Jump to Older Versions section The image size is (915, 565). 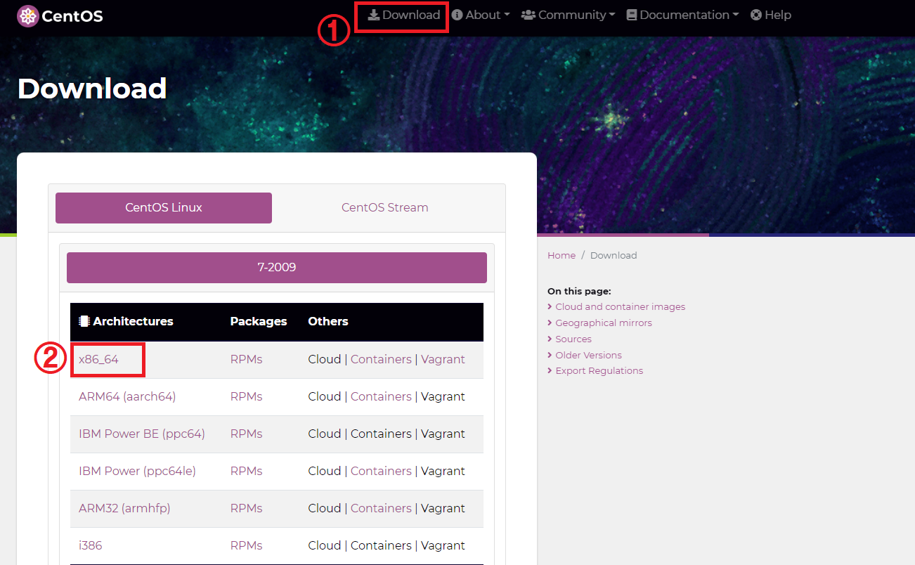click(x=588, y=355)
